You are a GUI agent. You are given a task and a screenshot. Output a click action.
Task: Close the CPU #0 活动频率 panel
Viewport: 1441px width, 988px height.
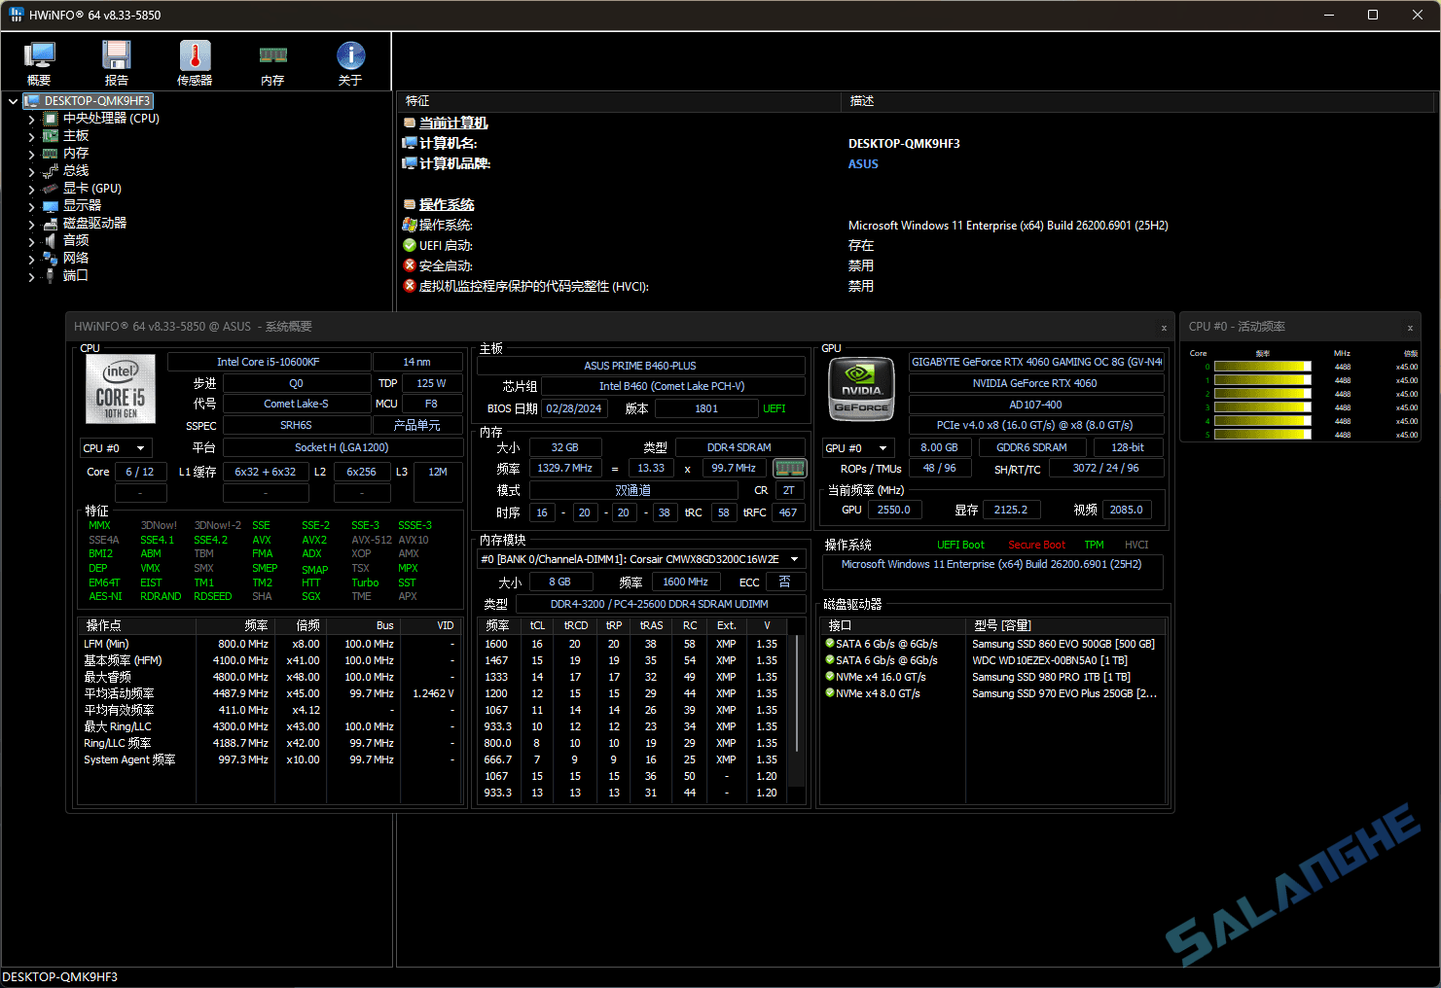[x=1410, y=328]
